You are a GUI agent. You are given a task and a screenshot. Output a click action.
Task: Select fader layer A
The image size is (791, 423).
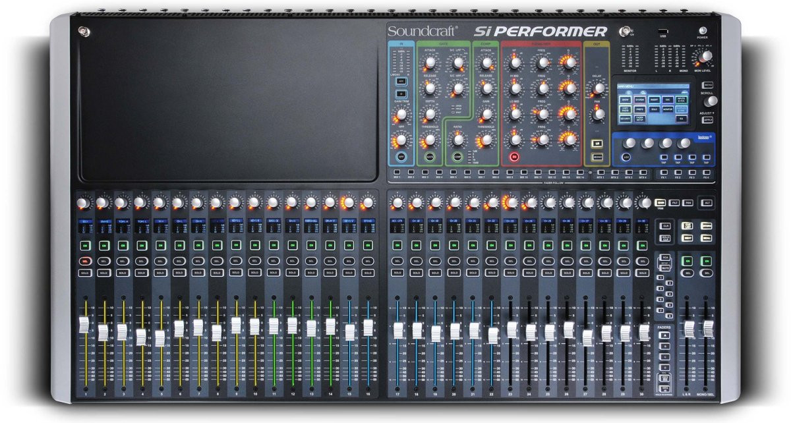click(666, 335)
